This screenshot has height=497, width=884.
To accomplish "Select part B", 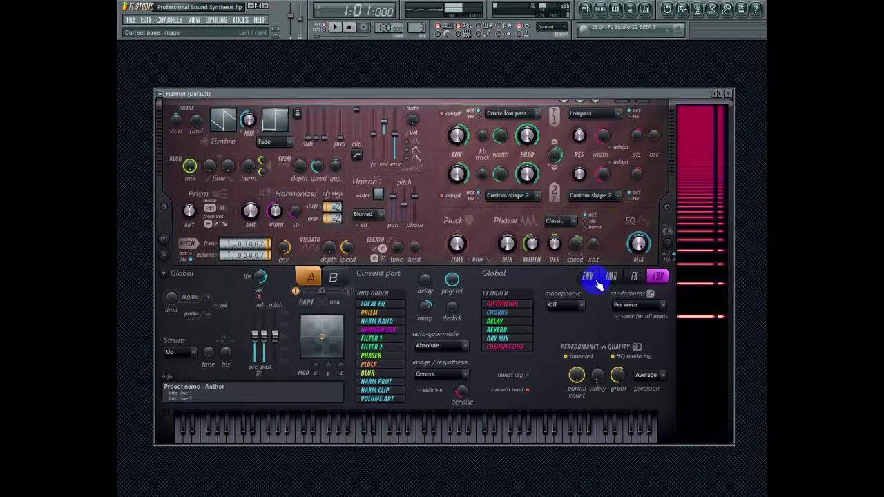I will point(333,277).
